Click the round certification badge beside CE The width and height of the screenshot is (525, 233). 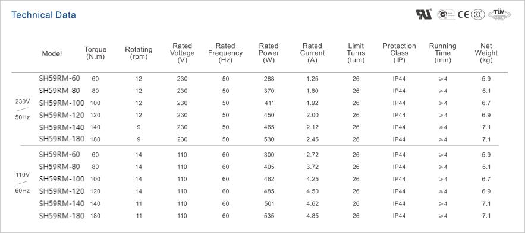(x=446, y=15)
